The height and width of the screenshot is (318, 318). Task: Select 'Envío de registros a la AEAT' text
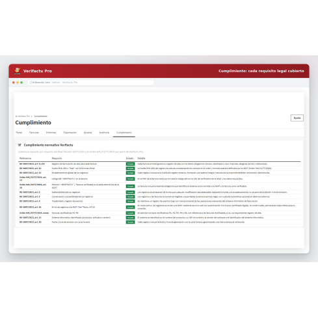(73, 207)
